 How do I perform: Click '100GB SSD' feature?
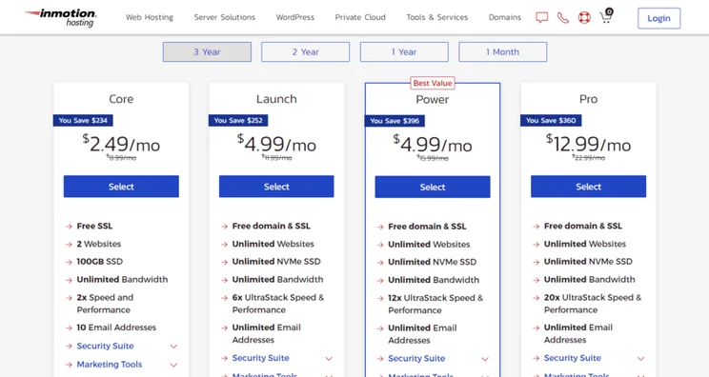pos(99,262)
